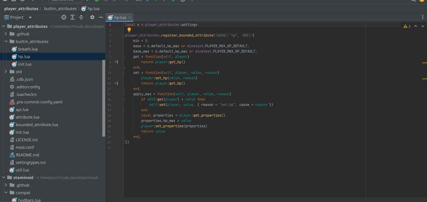Expand the .github folder under player_attributes

[x=6, y=34]
